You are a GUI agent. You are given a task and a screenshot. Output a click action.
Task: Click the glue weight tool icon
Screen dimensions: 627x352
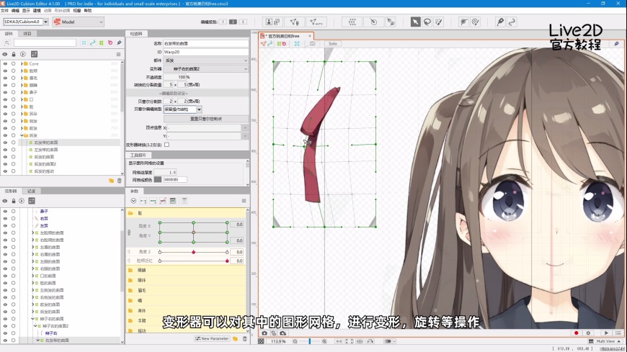(476, 22)
